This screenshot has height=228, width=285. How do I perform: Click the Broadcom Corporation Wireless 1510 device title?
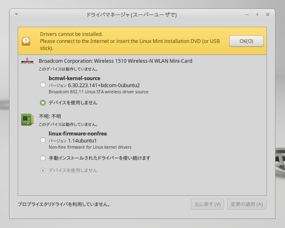pyautogui.click(x=115, y=61)
